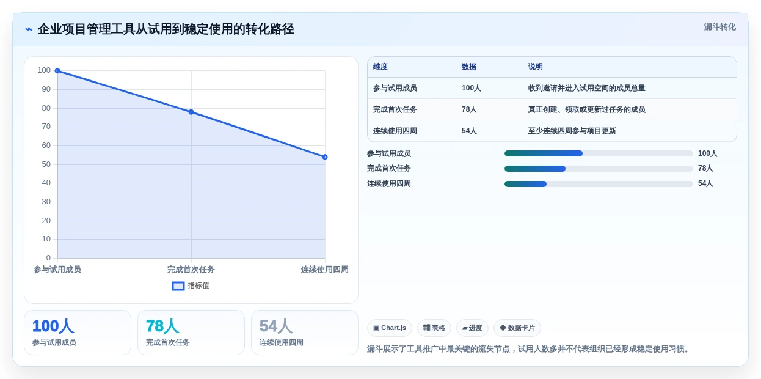Click the lightning icon beside the title
This screenshot has height=379, width=761.
tap(29, 29)
